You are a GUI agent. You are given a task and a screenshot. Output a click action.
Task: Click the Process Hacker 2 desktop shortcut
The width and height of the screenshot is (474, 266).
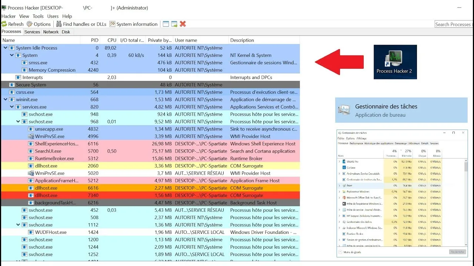[395, 62]
